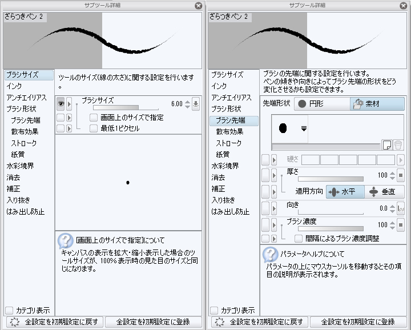411x330 pixels.
Task: Click brush size download-arrow button beside 6.00
Action: 196,104
